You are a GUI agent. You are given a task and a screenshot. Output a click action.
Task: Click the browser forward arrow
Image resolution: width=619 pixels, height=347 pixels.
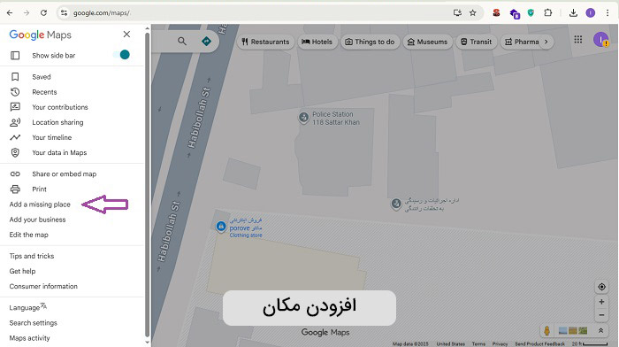pos(27,13)
